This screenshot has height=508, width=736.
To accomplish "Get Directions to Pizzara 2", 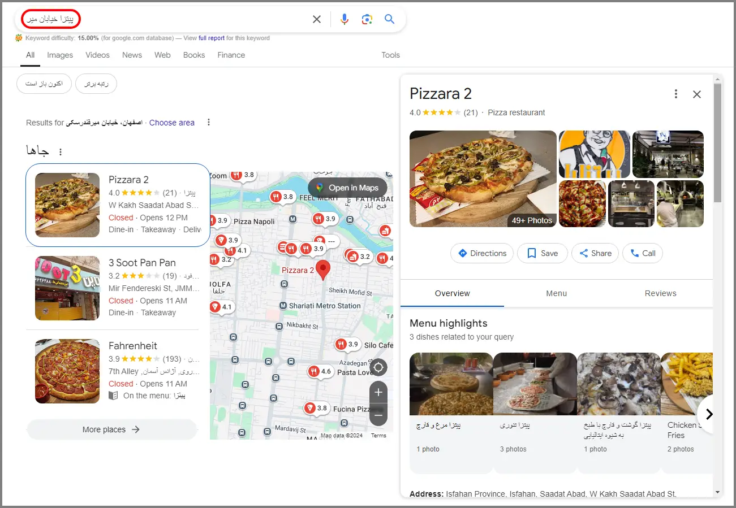I will point(482,253).
